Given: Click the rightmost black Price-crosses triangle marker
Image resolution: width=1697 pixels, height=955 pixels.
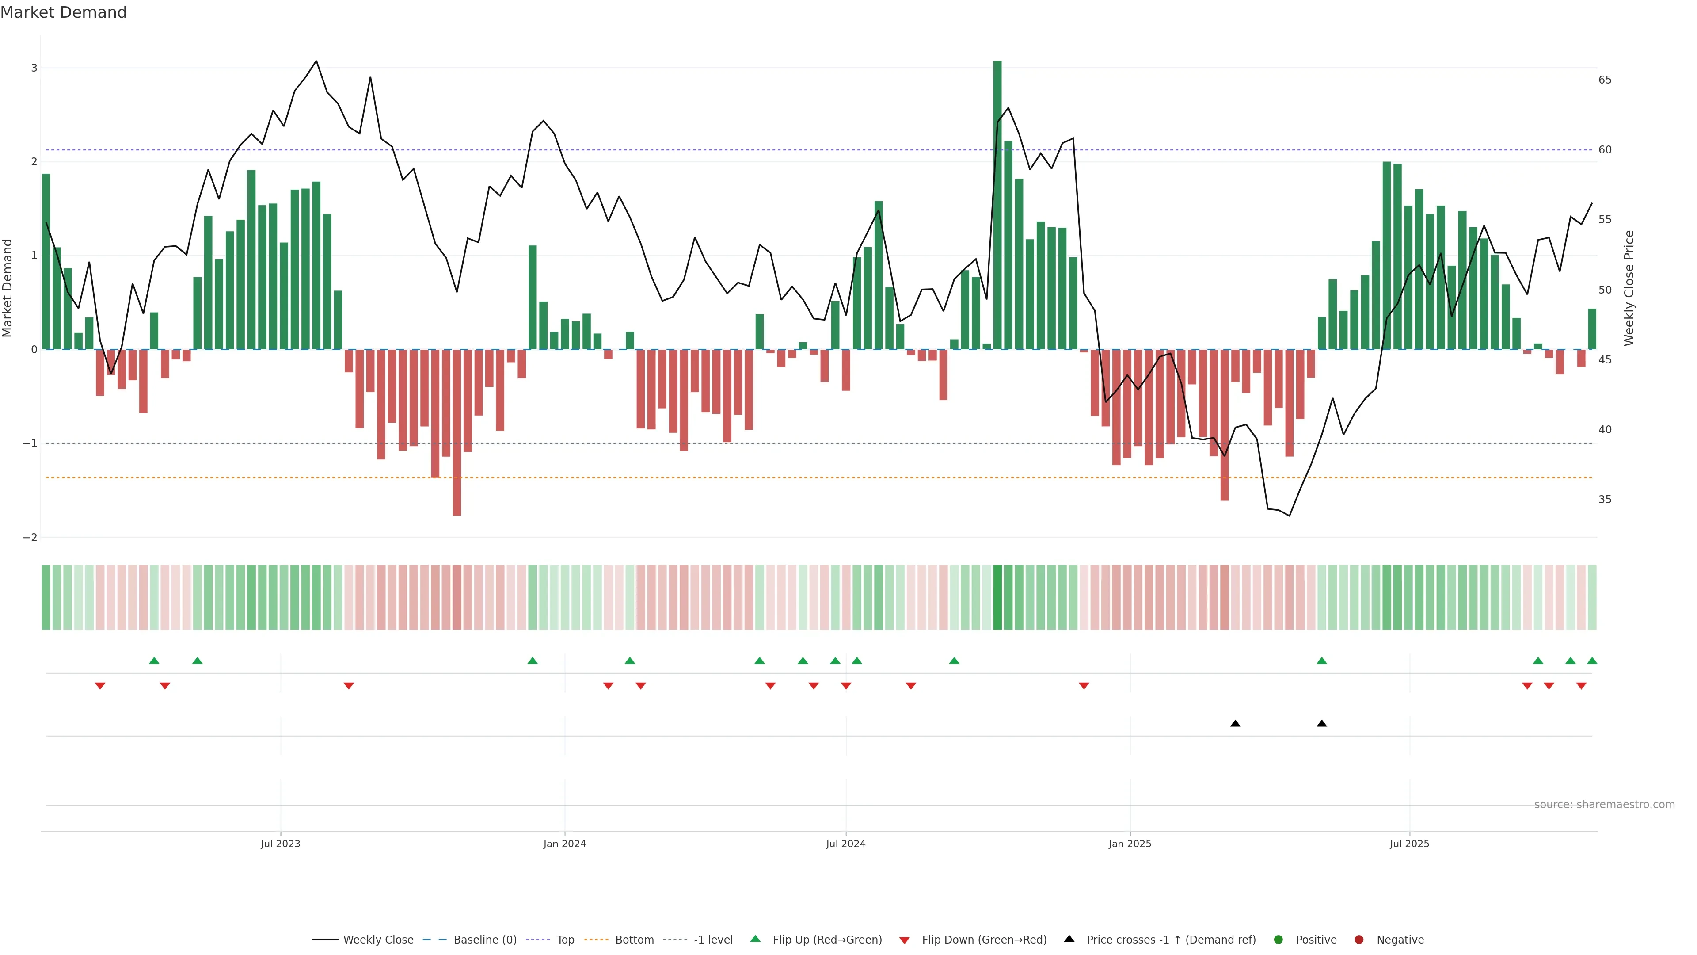Looking at the screenshot, I should tap(1321, 724).
